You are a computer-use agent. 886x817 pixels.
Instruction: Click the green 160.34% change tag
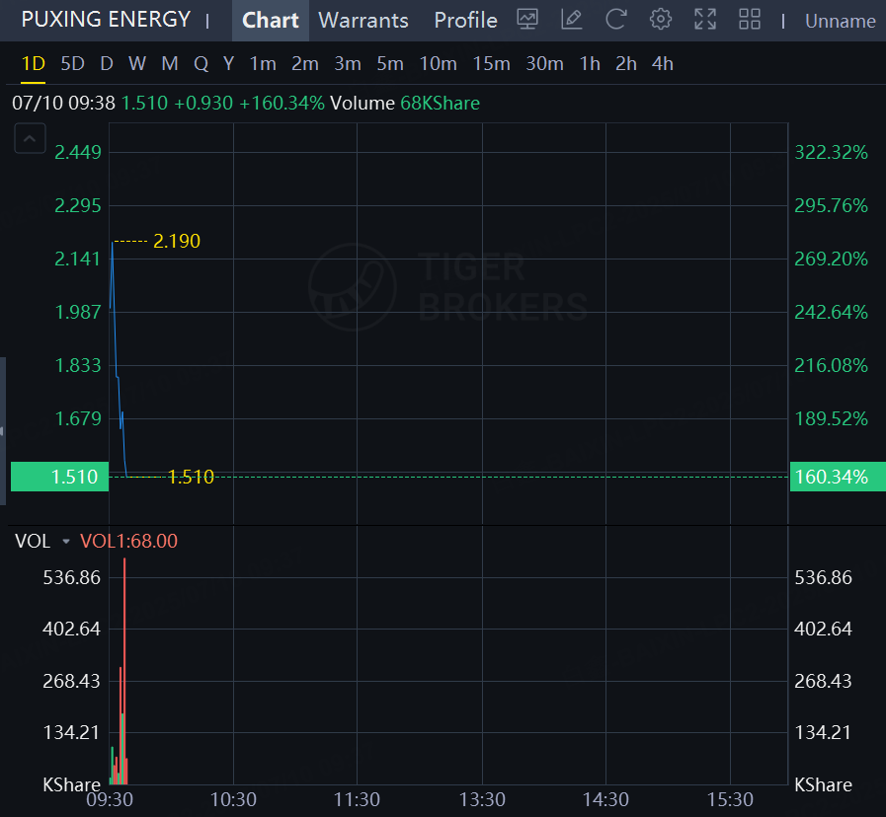[838, 478]
